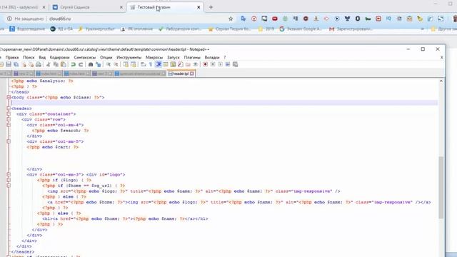Bookmark this page with the star icon
Screen dimensions: 457x257
click(231, 19)
